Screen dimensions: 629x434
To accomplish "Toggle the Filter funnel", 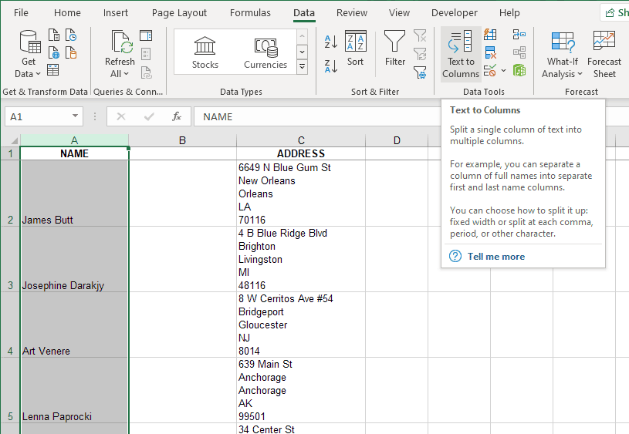I will click(x=395, y=48).
